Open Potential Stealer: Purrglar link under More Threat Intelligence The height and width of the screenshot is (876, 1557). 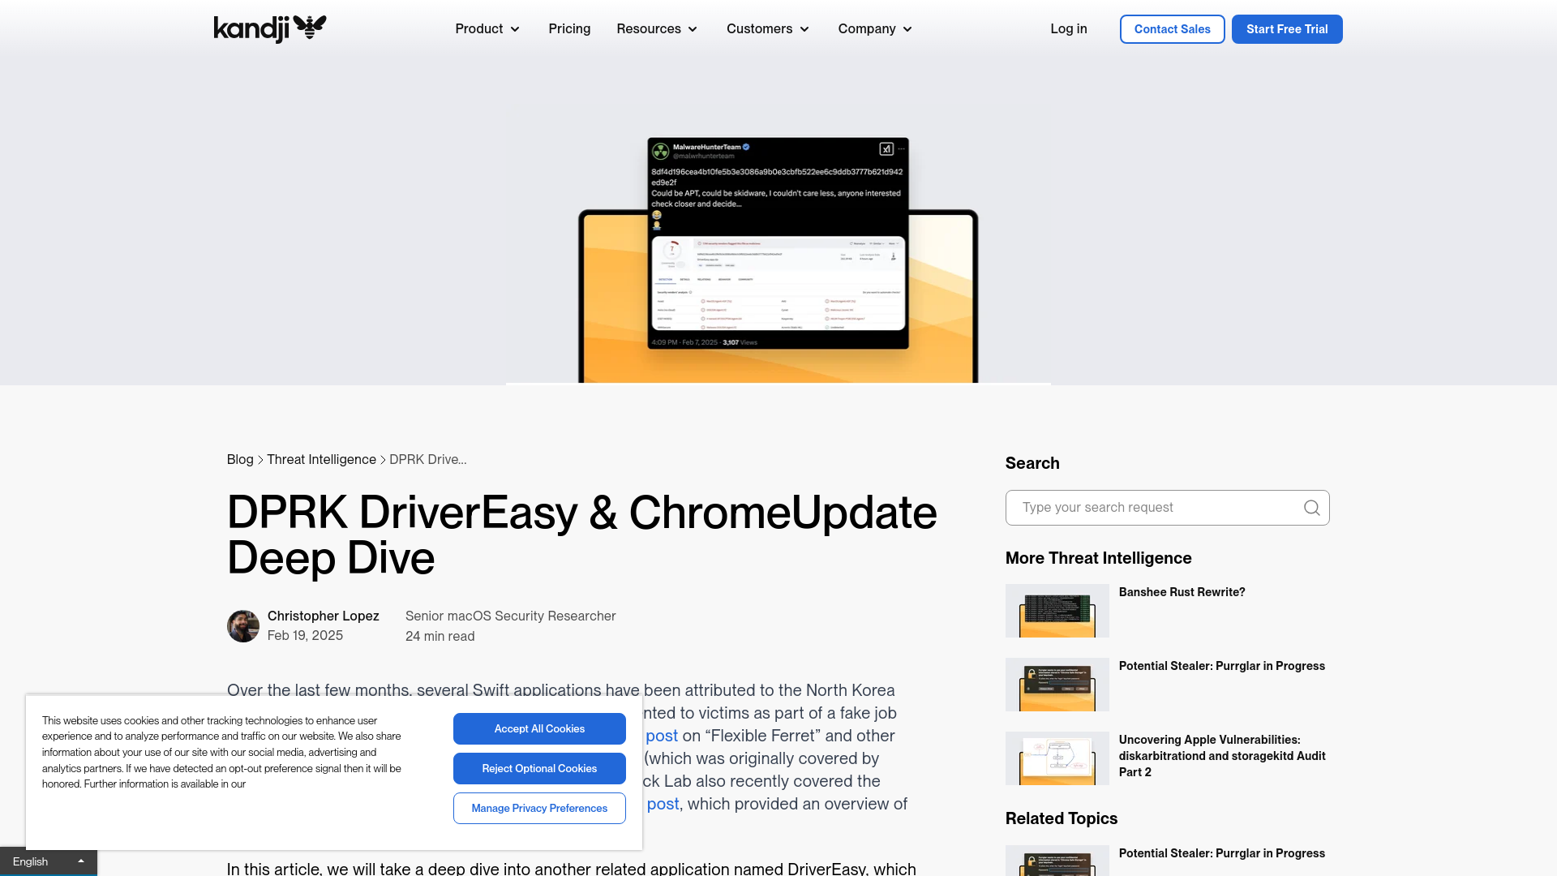1221,666
